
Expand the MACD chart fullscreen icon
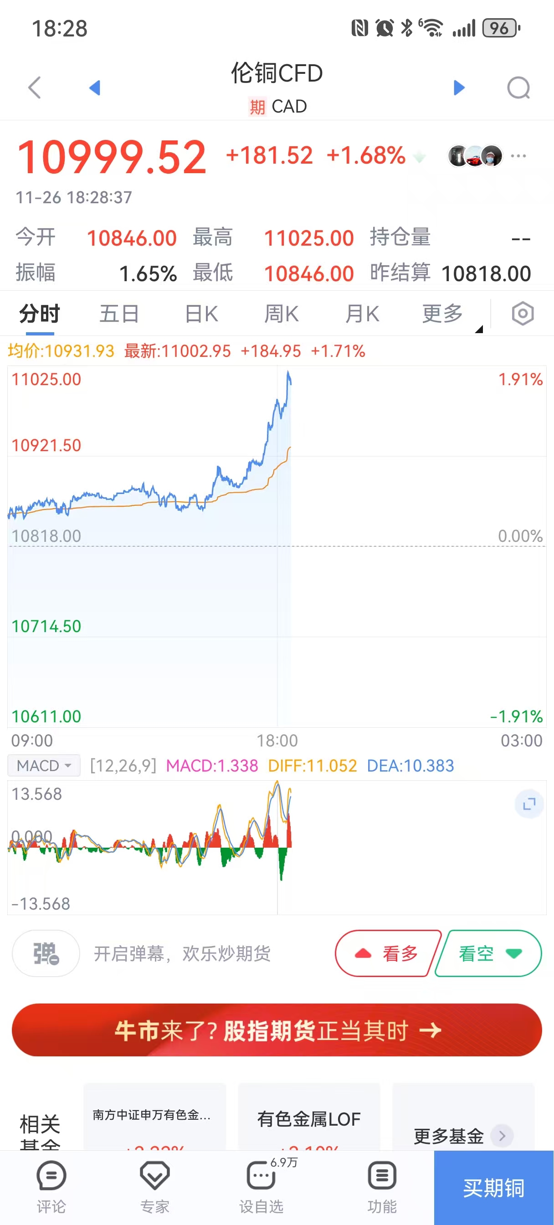[529, 804]
